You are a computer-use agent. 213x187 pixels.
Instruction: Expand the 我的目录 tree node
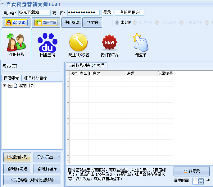(4, 86)
